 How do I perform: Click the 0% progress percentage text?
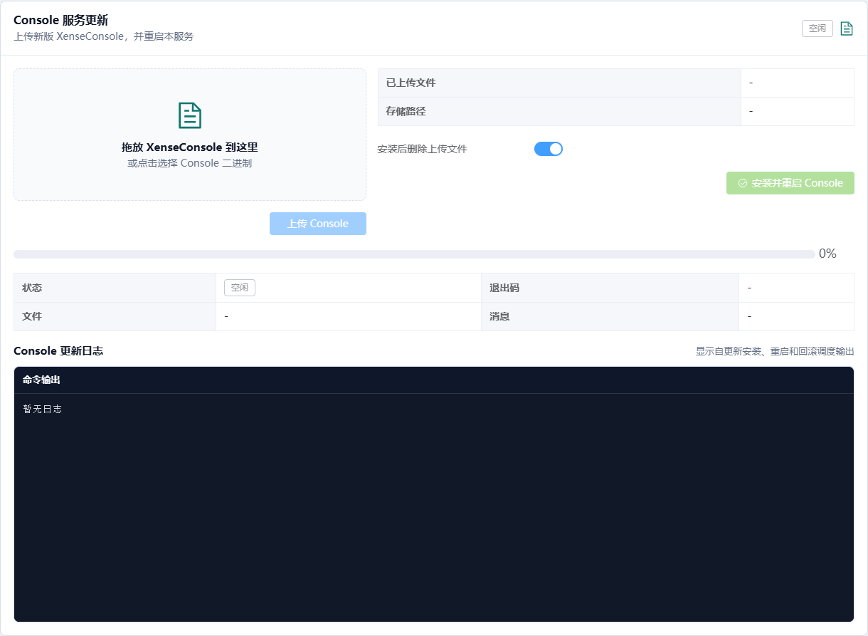827,254
